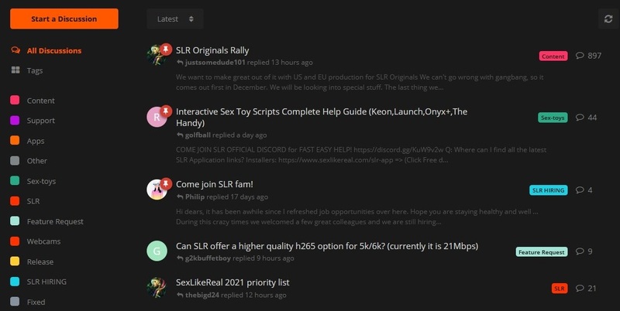Open Feature Request category in sidebar
620x311 pixels.
[x=54, y=221]
